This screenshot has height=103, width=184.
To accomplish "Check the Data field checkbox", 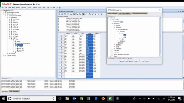I will tap(112, 50).
